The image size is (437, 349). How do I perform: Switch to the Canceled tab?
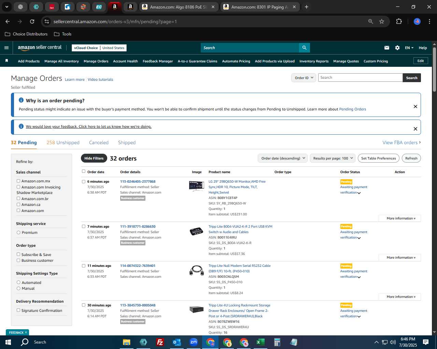tap(99, 142)
